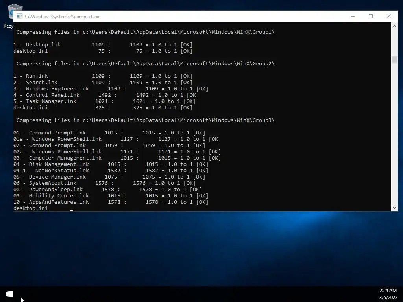This screenshot has width=403, height=302.
Task: Click the '1 - Desktop.lnk' line
Action: pyautogui.click(x=103, y=45)
